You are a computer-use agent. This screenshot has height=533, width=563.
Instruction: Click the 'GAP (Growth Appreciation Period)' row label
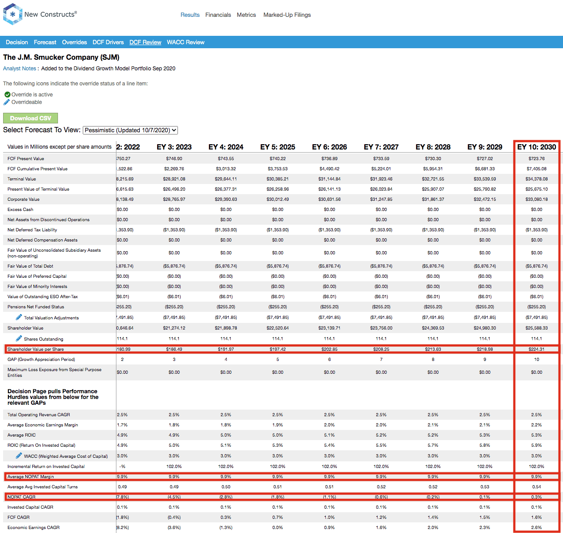tap(41, 360)
